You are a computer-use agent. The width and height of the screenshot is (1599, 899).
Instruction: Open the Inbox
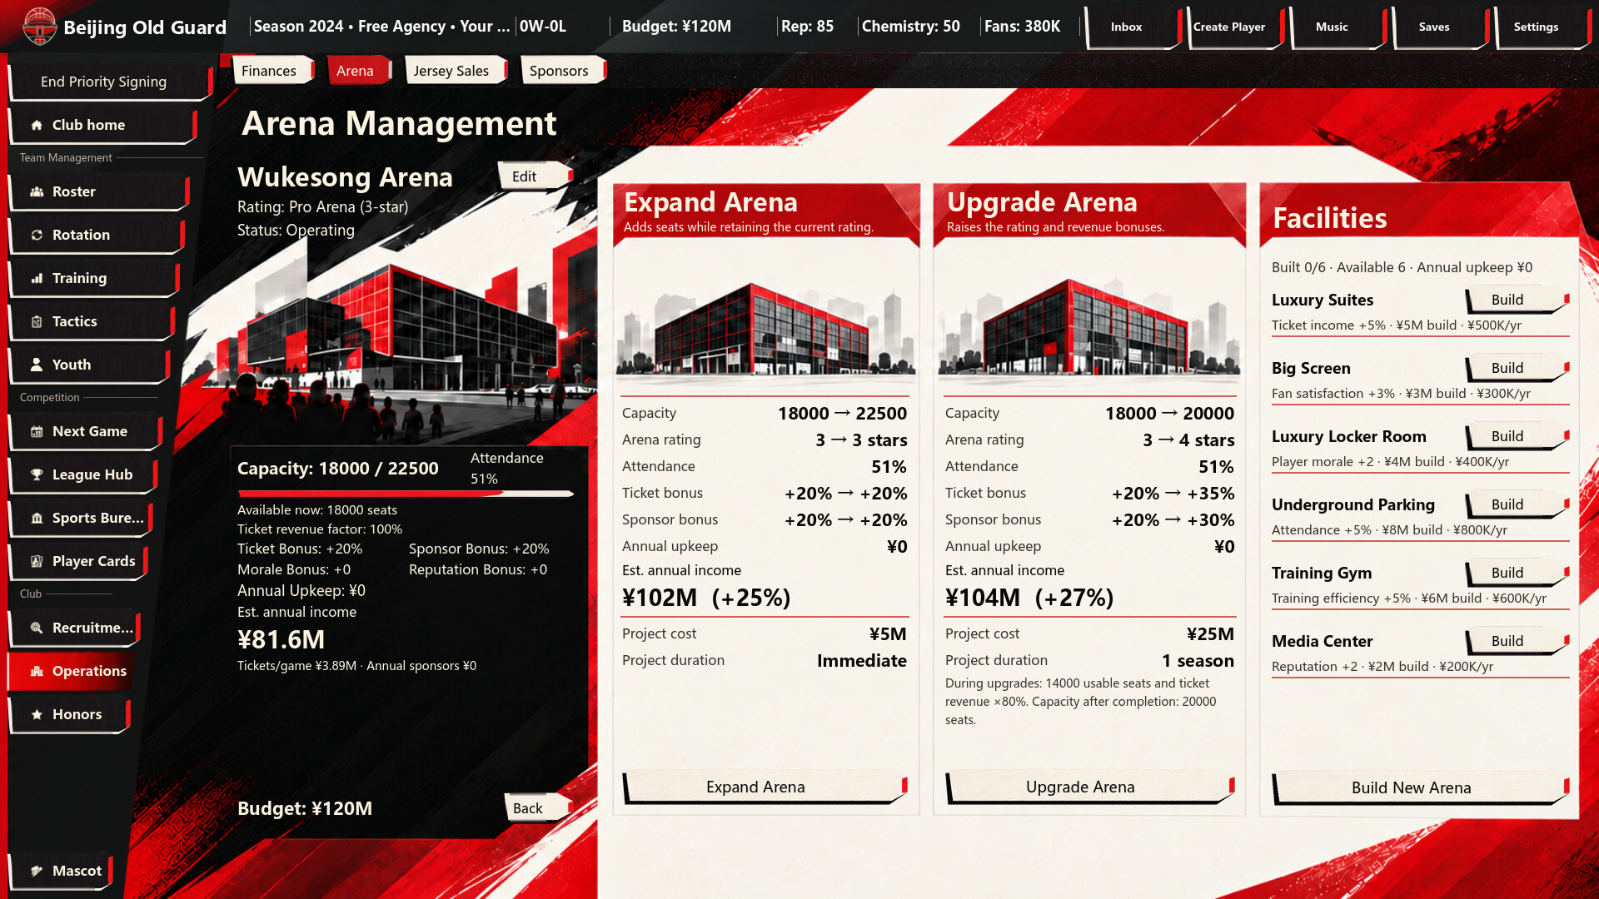point(1133,27)
